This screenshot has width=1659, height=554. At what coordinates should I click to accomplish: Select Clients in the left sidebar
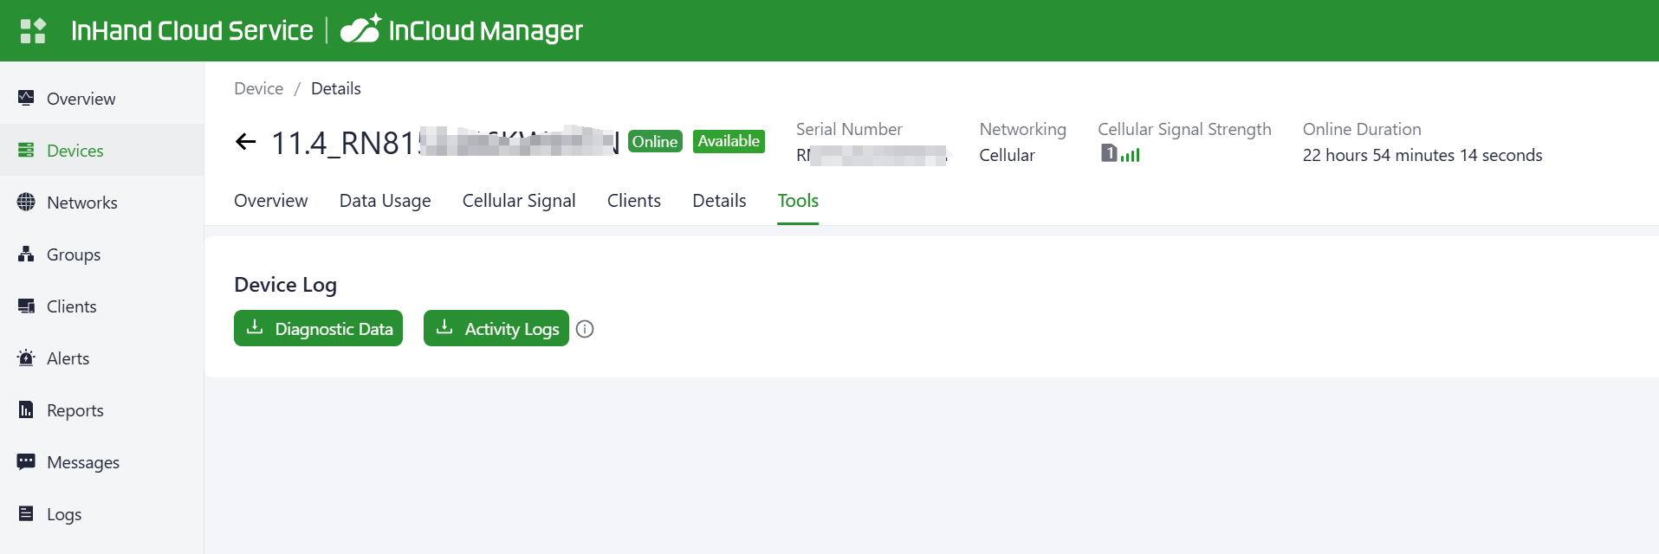tap(71, 306)
